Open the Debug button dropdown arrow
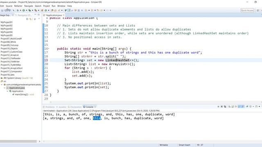Screen dimensions: 262x147 20,10
